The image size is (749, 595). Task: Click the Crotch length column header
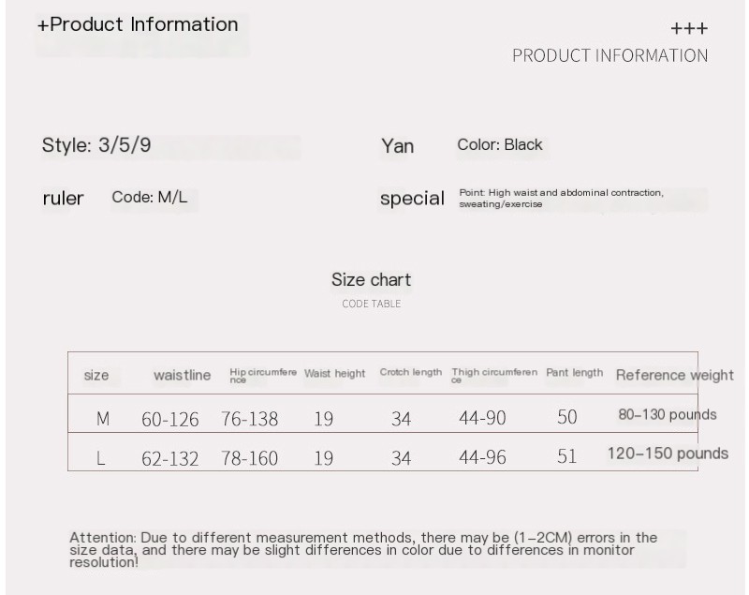point(411,372)
